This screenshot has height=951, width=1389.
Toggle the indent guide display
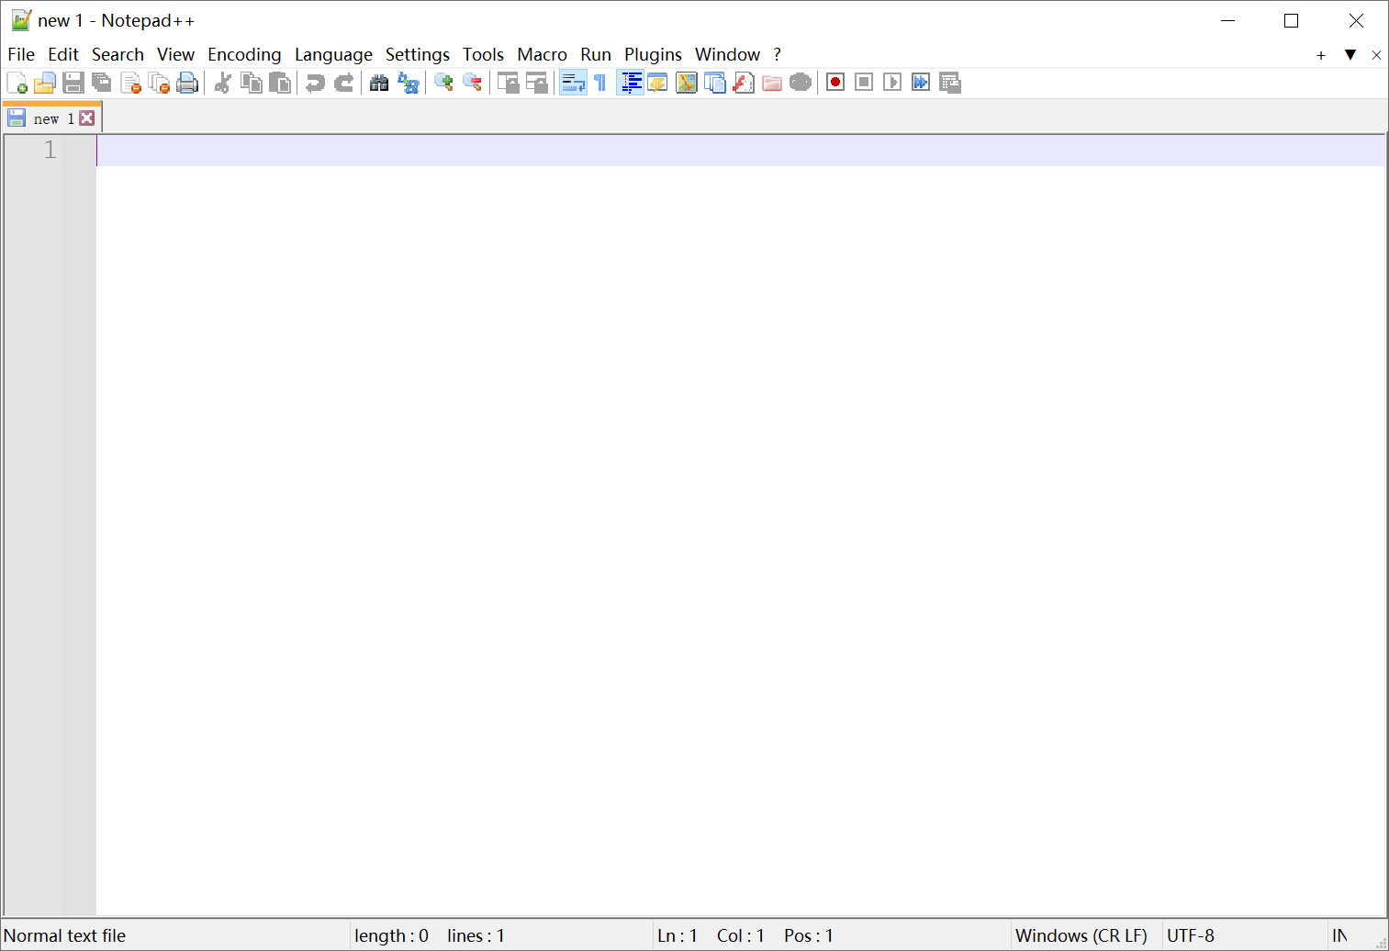[x=631, y=82]
